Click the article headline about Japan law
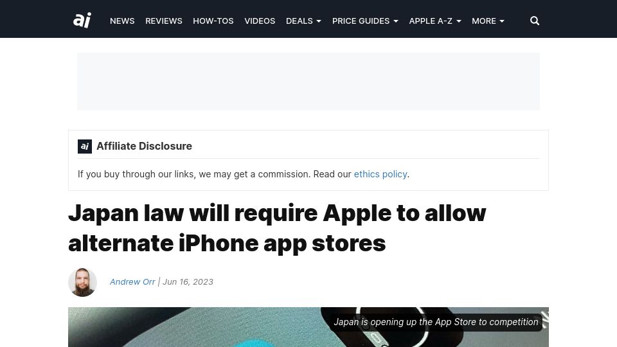The width and height of the screenshot is (617, 347). [x=277, y=227]
